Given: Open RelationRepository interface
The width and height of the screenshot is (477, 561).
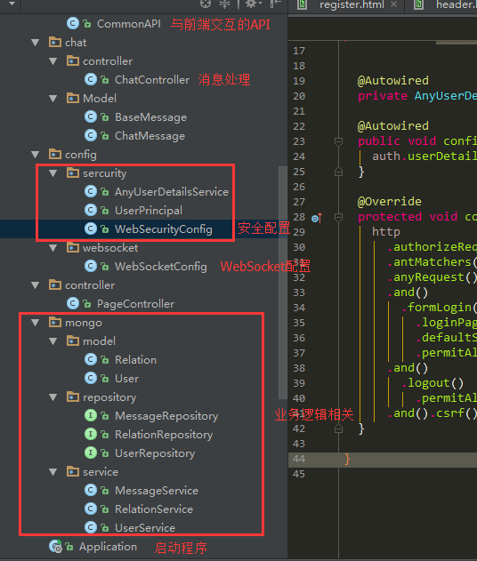Looking at the screenshot, I should (164, 435).
